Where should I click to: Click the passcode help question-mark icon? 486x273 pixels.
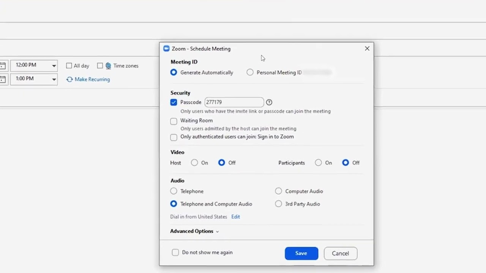pos(269,102)
